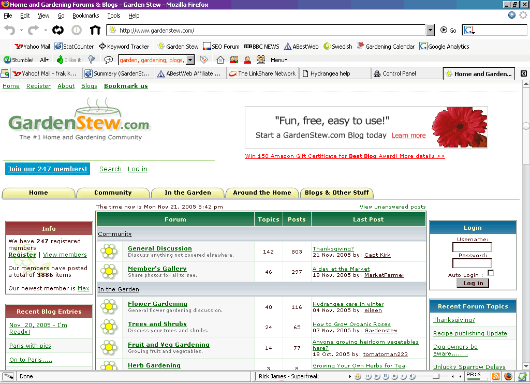Open the StumbleUpon Menu dropdown
The height and width of the screenshot is (384, 530).
point(278,60)
